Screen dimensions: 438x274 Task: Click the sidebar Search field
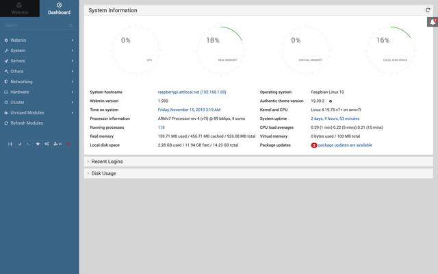pos(36,25)
